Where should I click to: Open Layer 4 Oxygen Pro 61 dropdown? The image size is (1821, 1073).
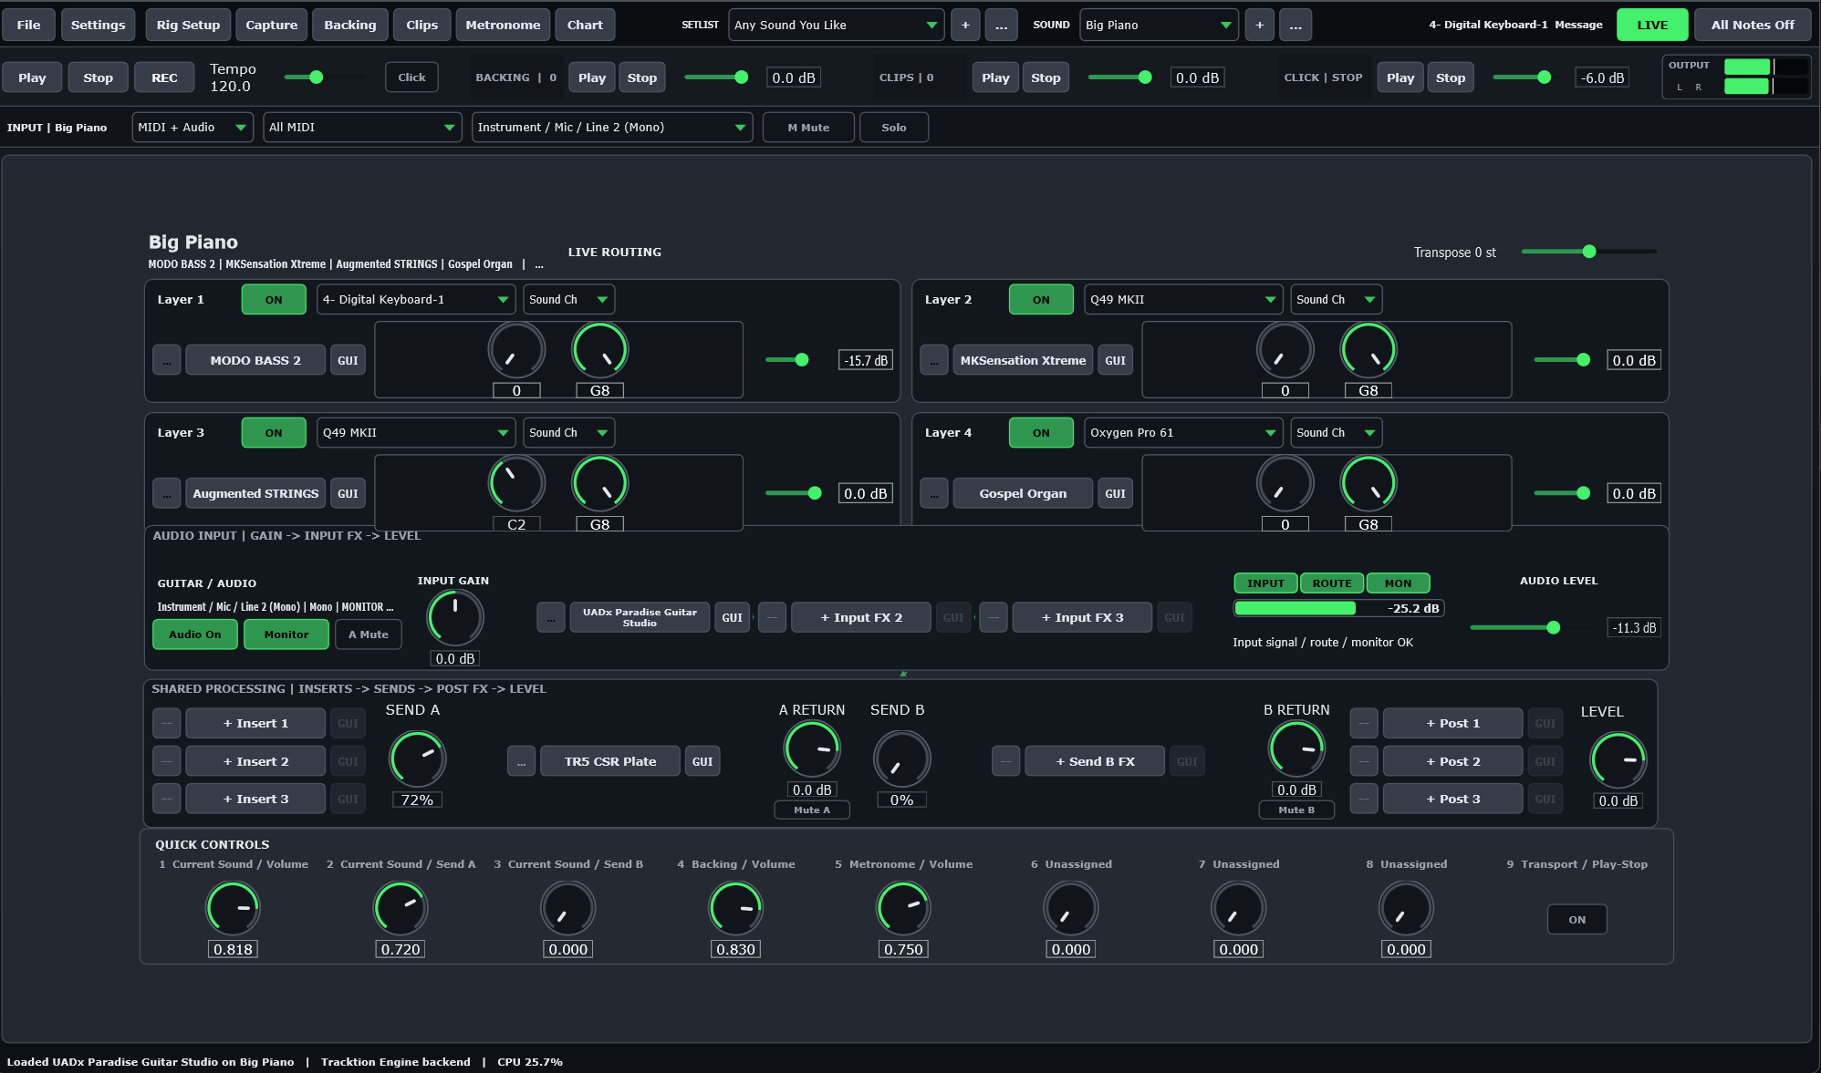point(1183,432)
